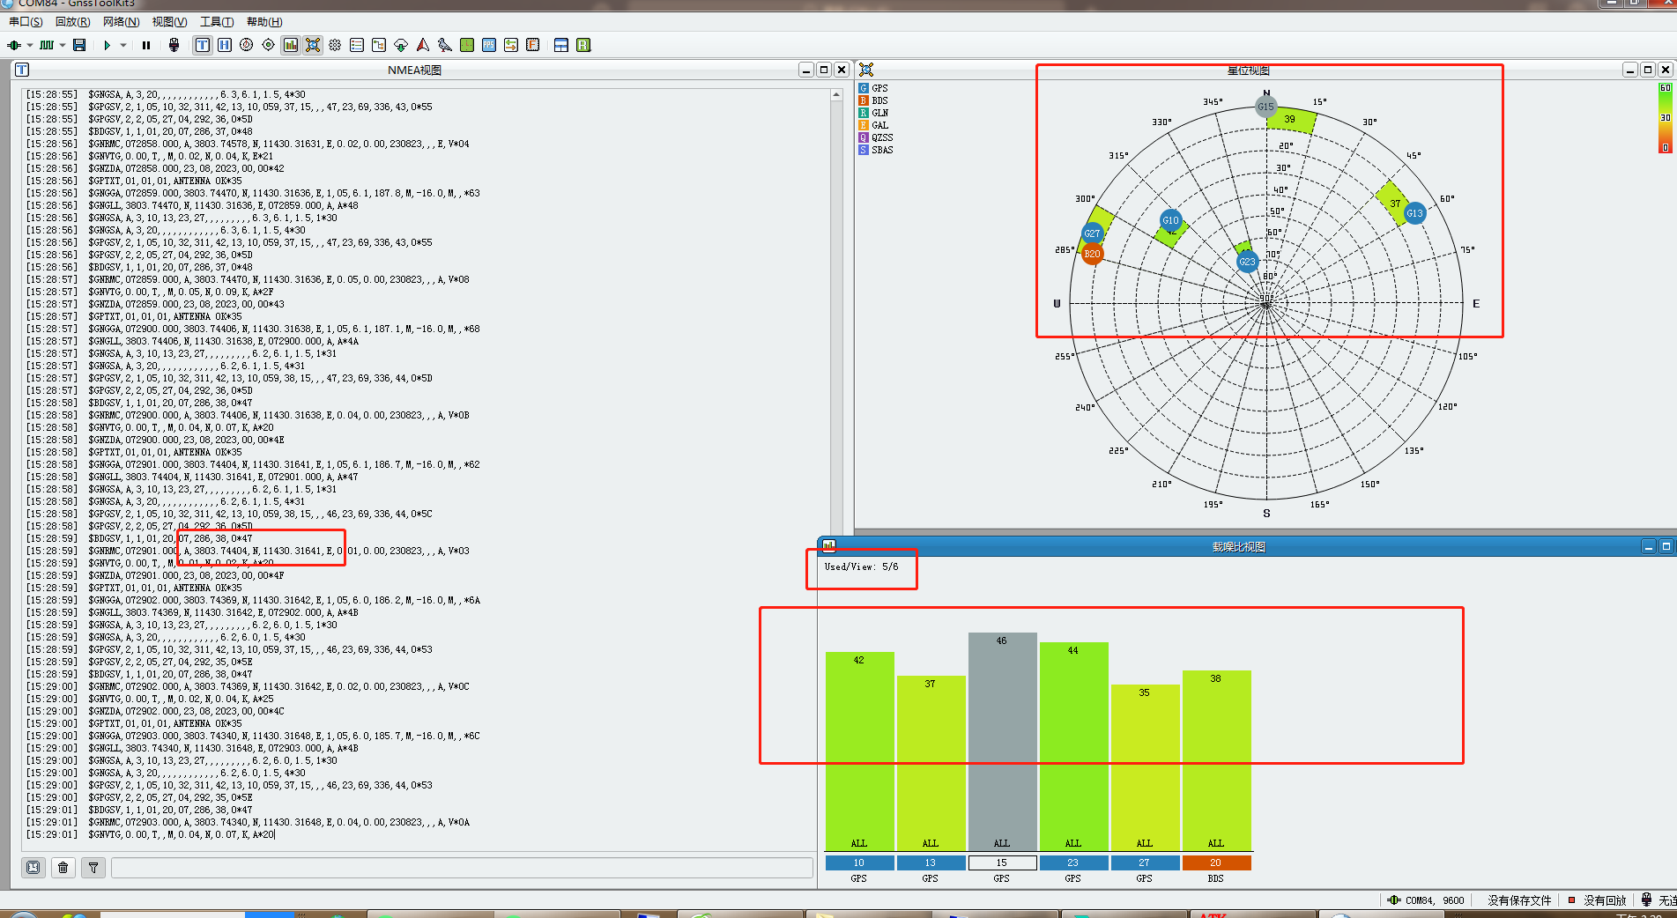Click the signal view panel chart icon
1677x918 pixels.
click(x=829, y=546)
